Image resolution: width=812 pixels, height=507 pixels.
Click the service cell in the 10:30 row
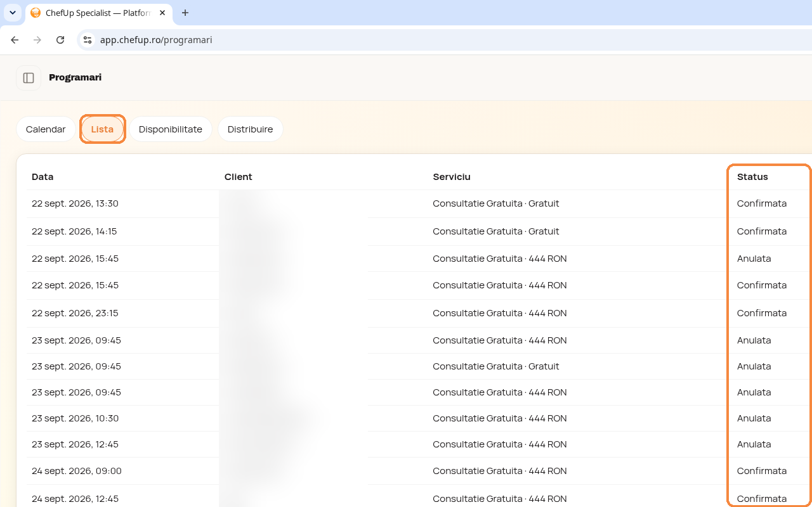click(500, 418)
